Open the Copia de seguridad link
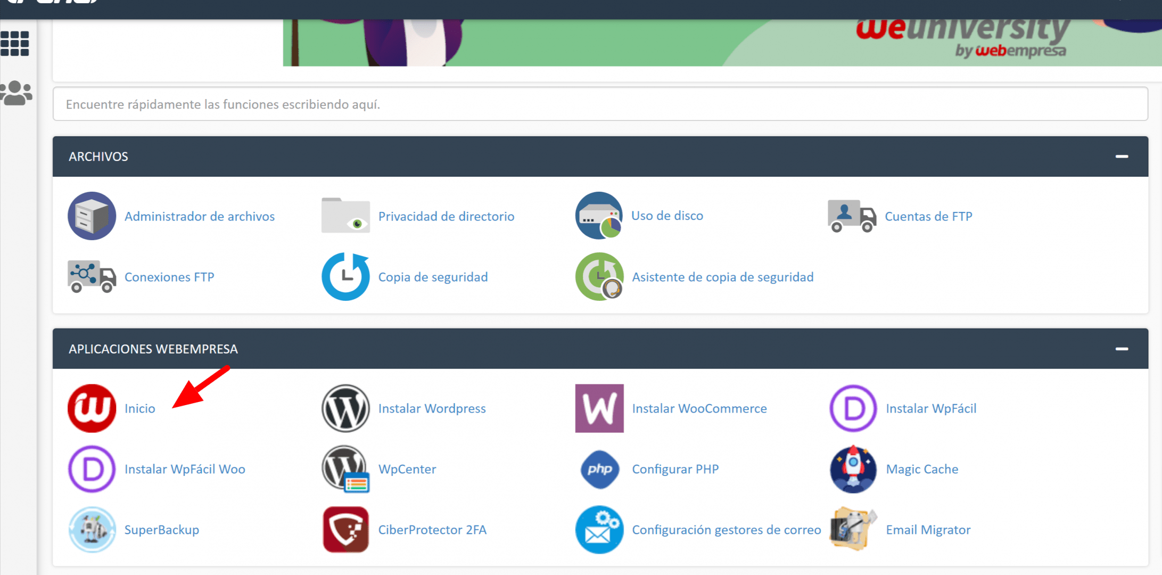The image size is (1162, 575). (433, 277)
